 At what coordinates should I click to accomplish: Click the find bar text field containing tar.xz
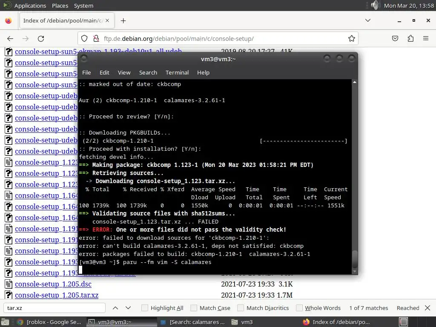coord(54,308)
